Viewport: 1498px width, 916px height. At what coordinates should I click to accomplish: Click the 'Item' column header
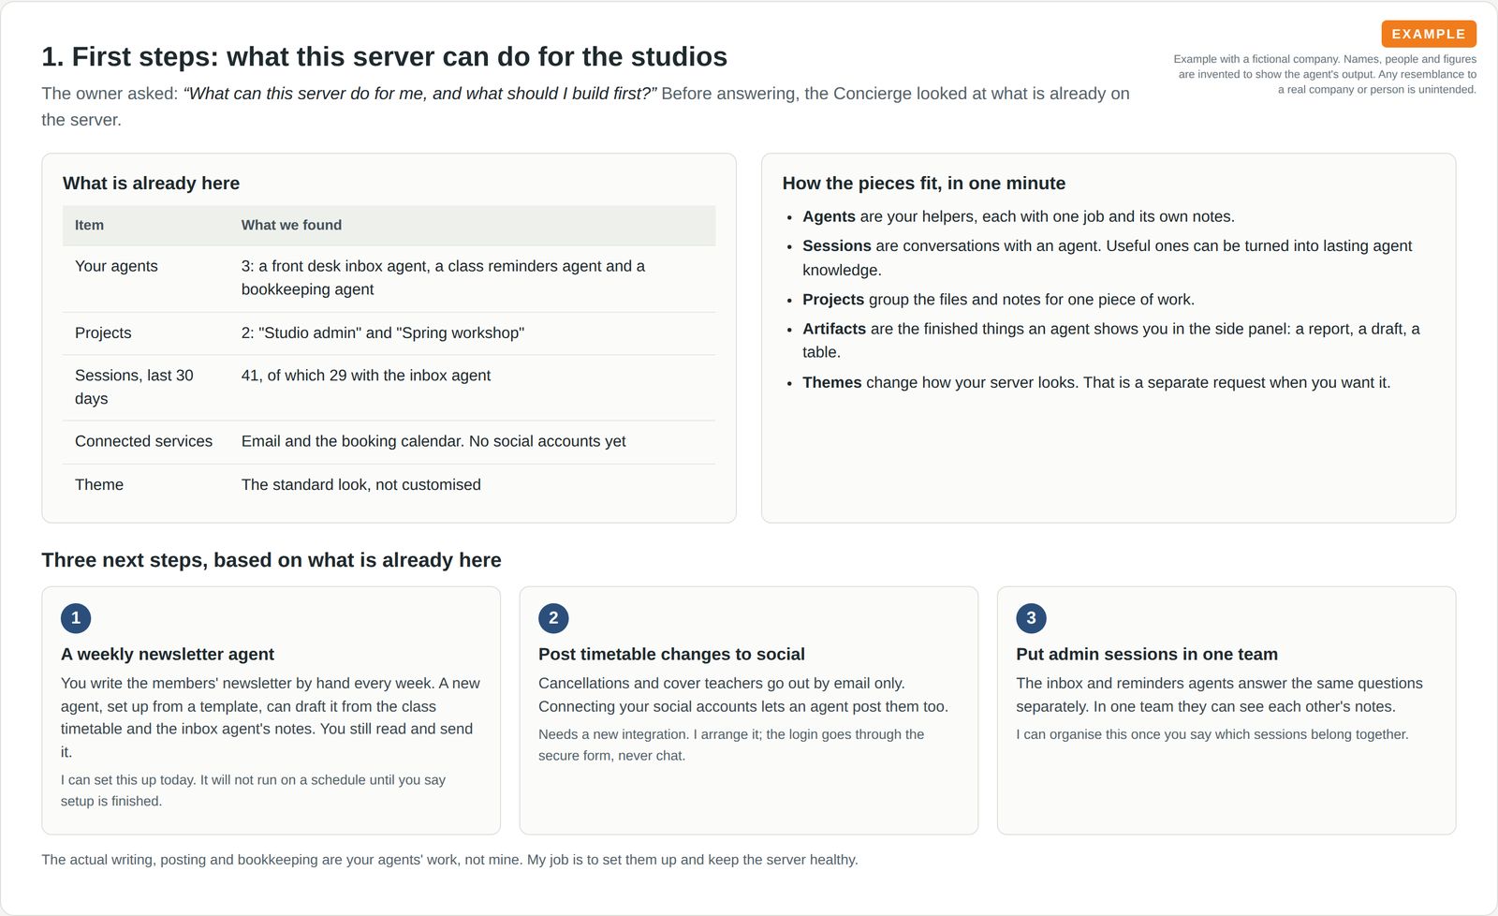tap(89, 225)
